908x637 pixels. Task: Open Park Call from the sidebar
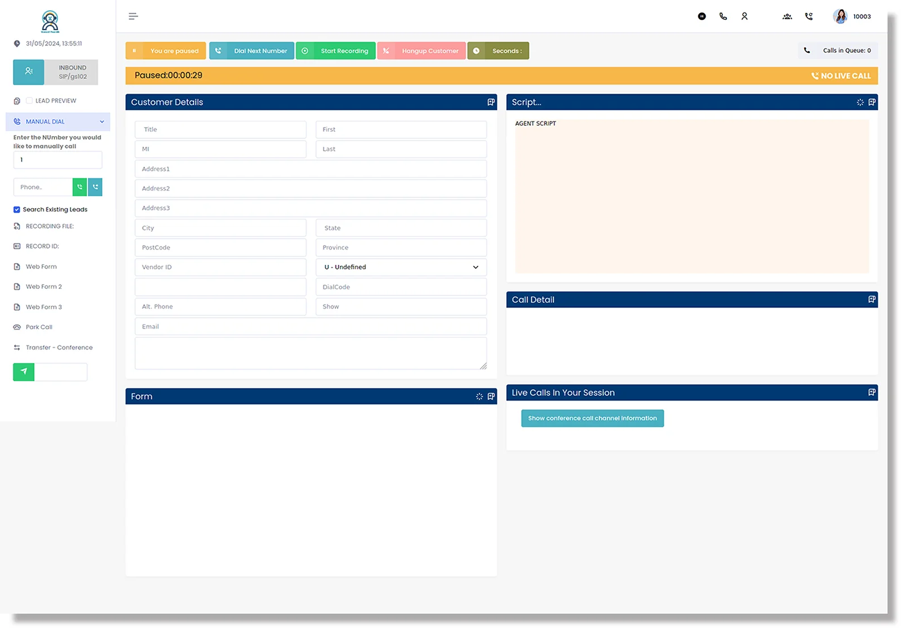[38, 327]
